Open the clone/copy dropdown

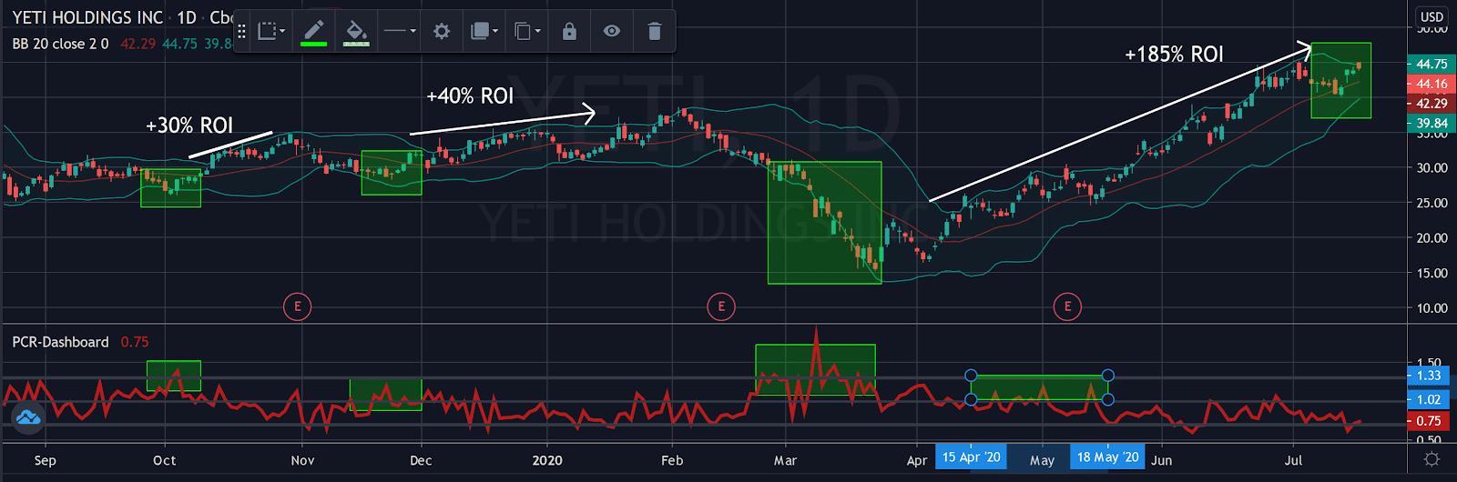click(526, 32)
